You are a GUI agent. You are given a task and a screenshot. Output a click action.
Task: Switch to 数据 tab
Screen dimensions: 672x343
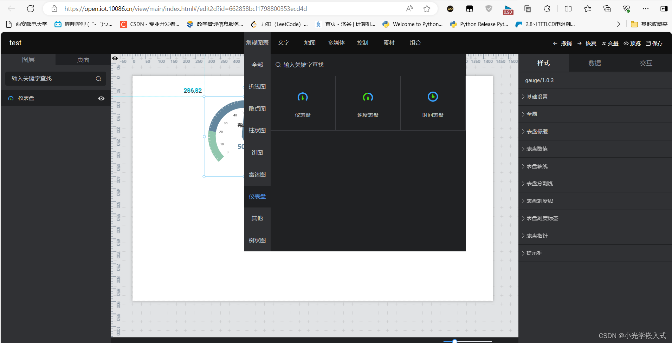click(595, 63)
